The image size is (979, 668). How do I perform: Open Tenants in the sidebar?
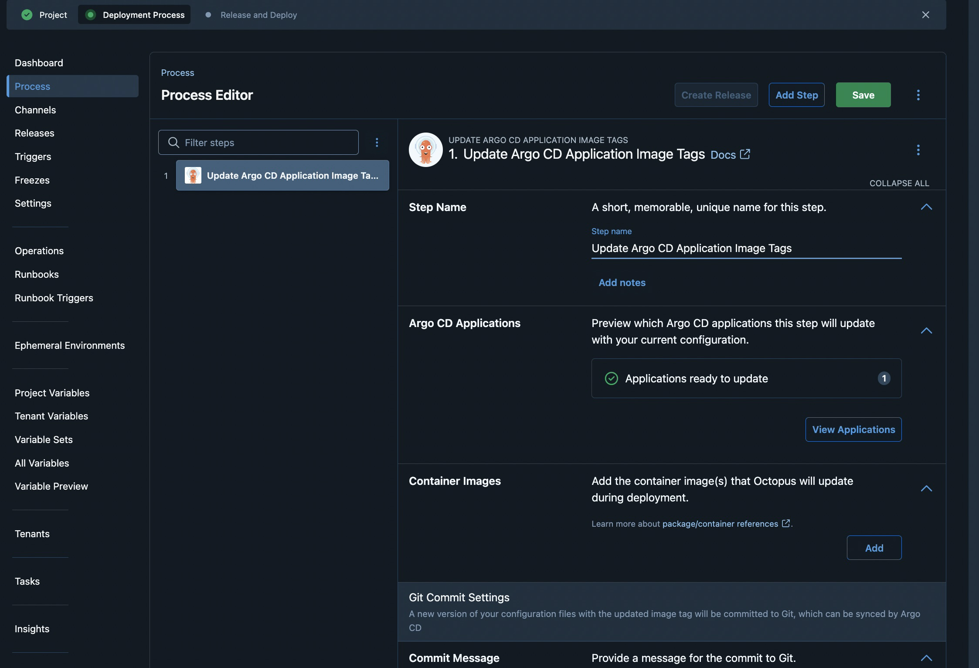click(x=32, y=534)
